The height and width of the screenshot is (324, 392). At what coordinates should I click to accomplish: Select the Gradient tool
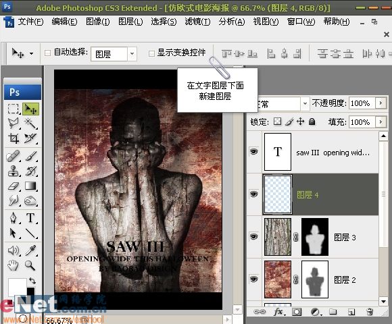(30, 186)
